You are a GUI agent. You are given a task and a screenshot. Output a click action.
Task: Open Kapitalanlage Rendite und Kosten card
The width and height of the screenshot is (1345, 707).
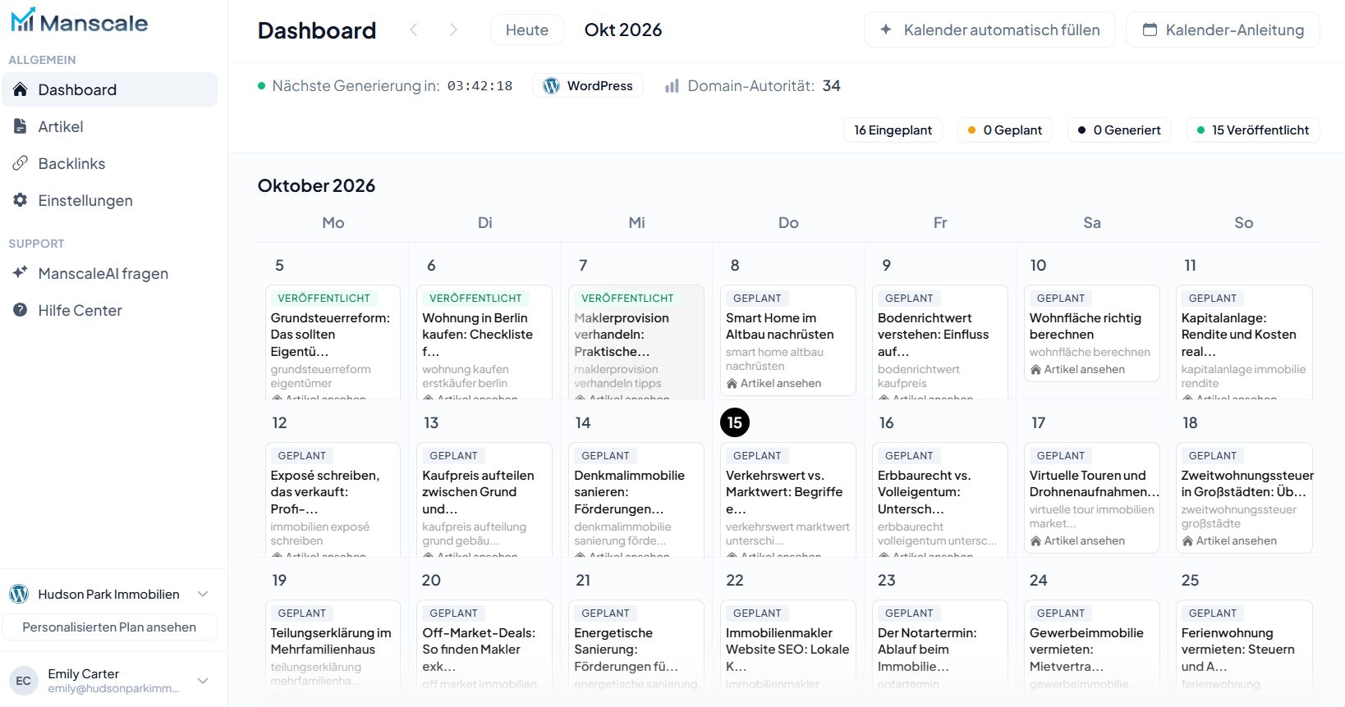pyautogui.click(x=1244, y=342)
